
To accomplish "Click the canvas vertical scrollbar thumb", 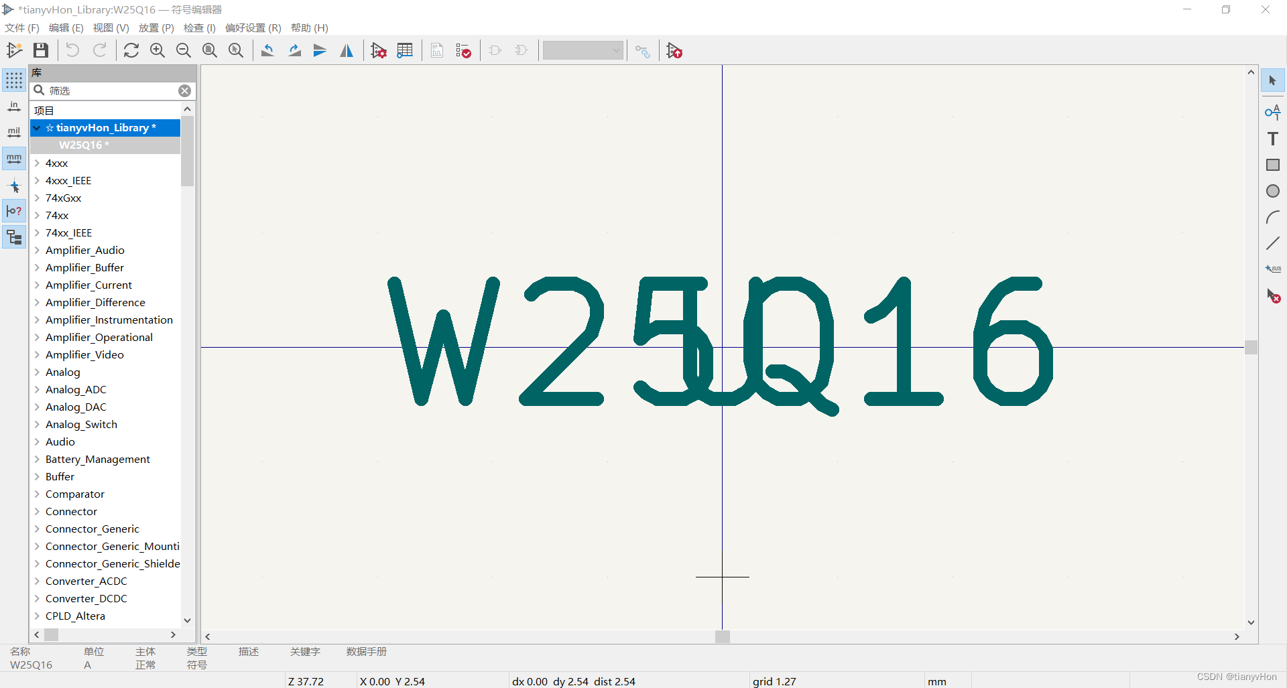I will coord(1251,347).
